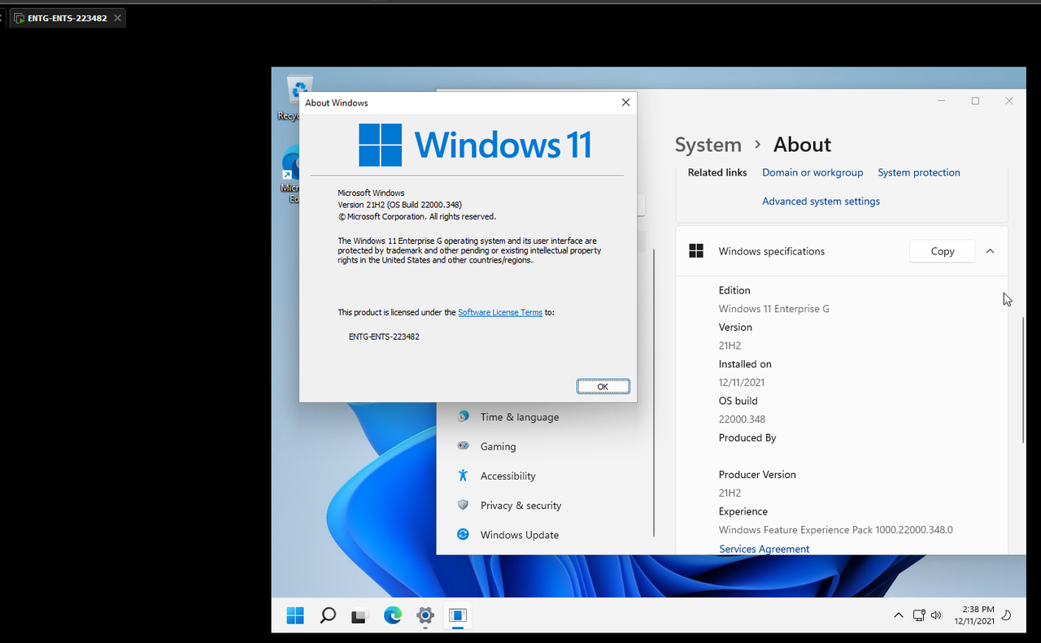Minimize the Settings window
Viewport: 1041px width, 643px height.
click(x=942, y=101)
